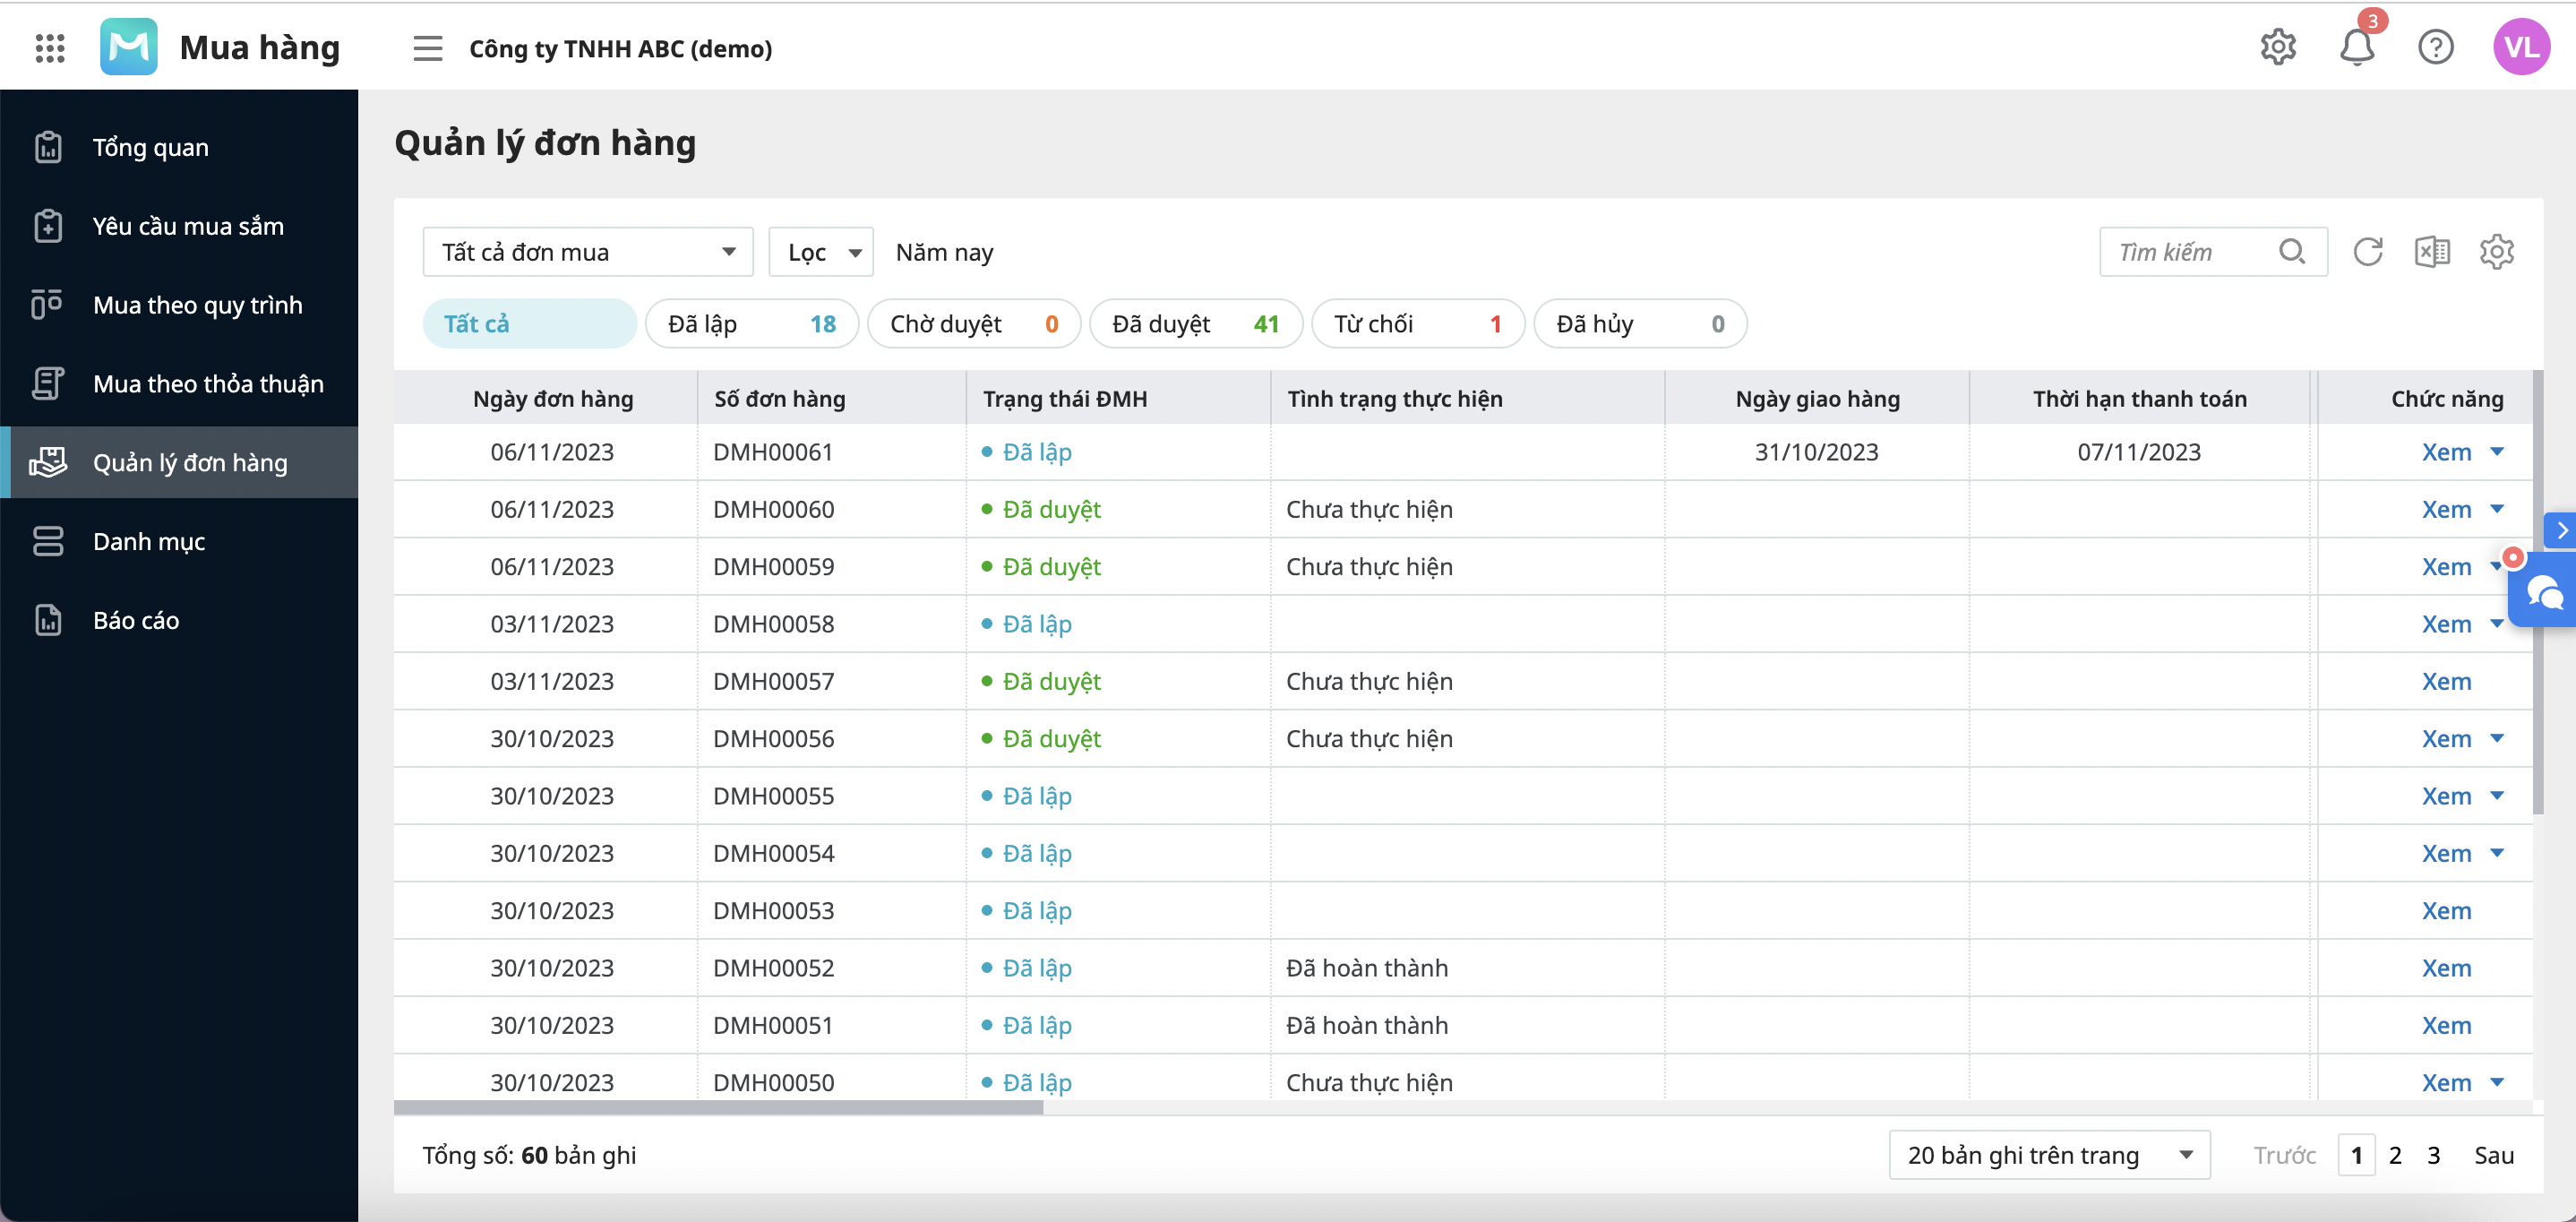Viewport: 2576px width, 1222px height.
Task: Expand actions arrow for DMH00054
Action: click(2496, 853)
